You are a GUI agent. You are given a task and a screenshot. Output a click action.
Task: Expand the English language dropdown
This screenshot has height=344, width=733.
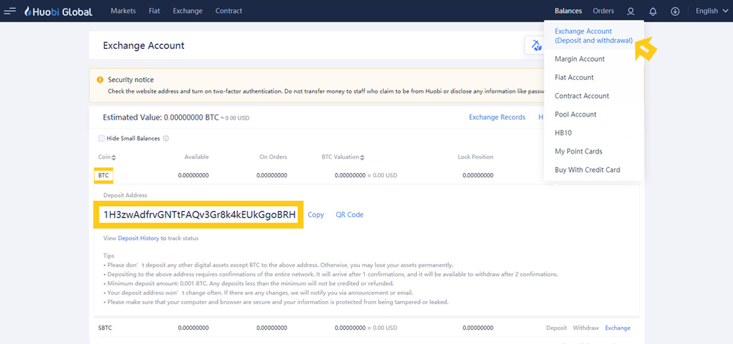point(712,11)
